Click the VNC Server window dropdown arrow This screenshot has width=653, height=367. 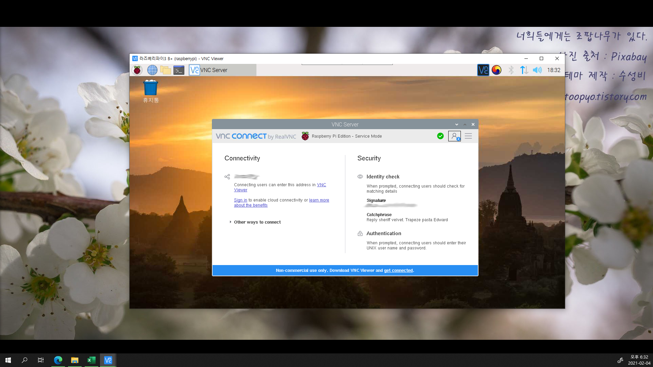457,124
